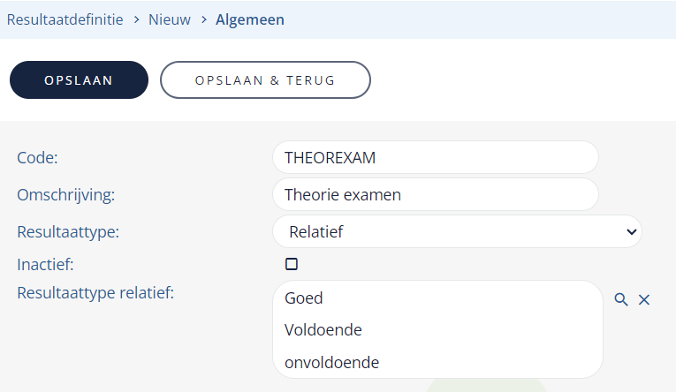Click the Inactief label text

[45, 265]
